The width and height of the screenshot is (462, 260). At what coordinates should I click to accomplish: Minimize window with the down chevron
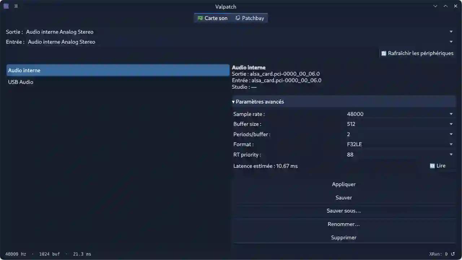(x=435, y=6)
